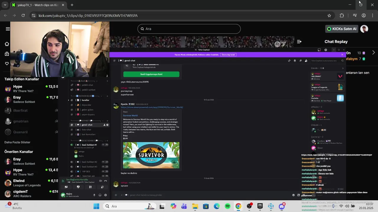The image size is (378, 212).
Task: Open Hype channel under Takip Edilen Kanallar
Action: 31,89
